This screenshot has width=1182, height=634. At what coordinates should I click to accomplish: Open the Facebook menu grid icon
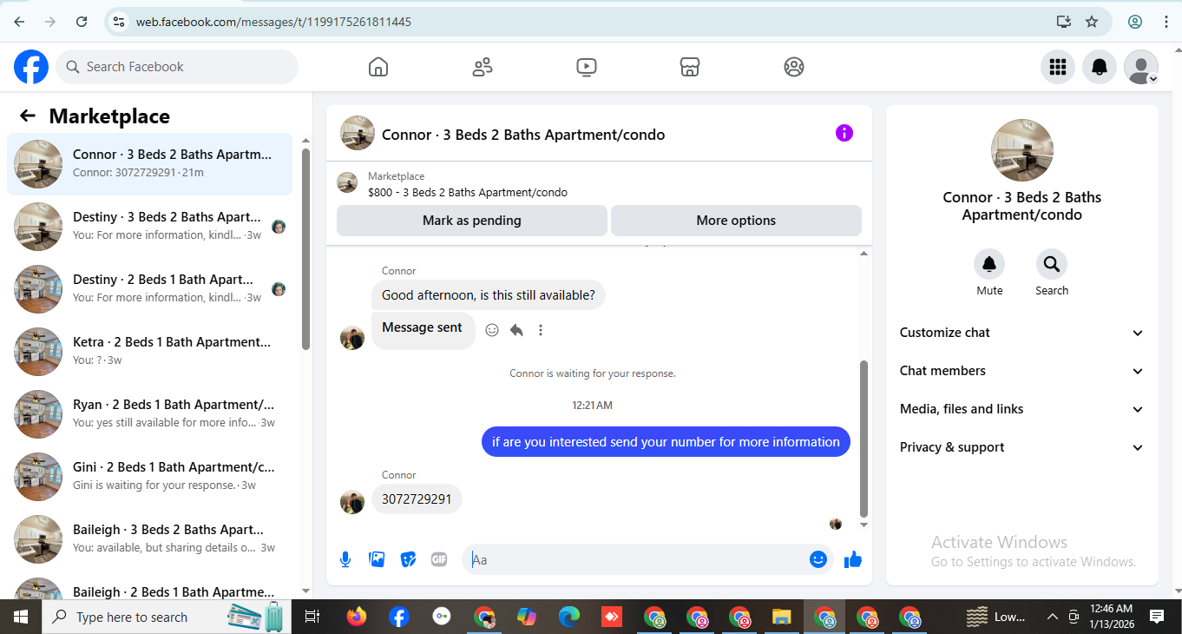click(x=1057, y=67)
